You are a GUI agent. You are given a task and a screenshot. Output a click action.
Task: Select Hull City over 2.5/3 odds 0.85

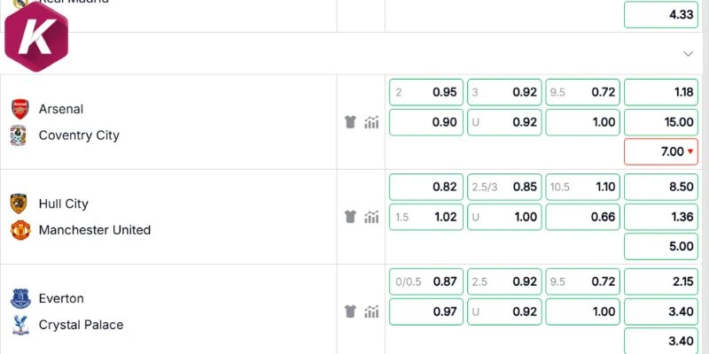[504, 187]
